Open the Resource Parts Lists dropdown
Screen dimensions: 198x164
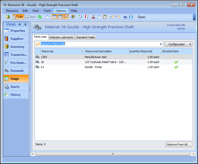point(160,44)
